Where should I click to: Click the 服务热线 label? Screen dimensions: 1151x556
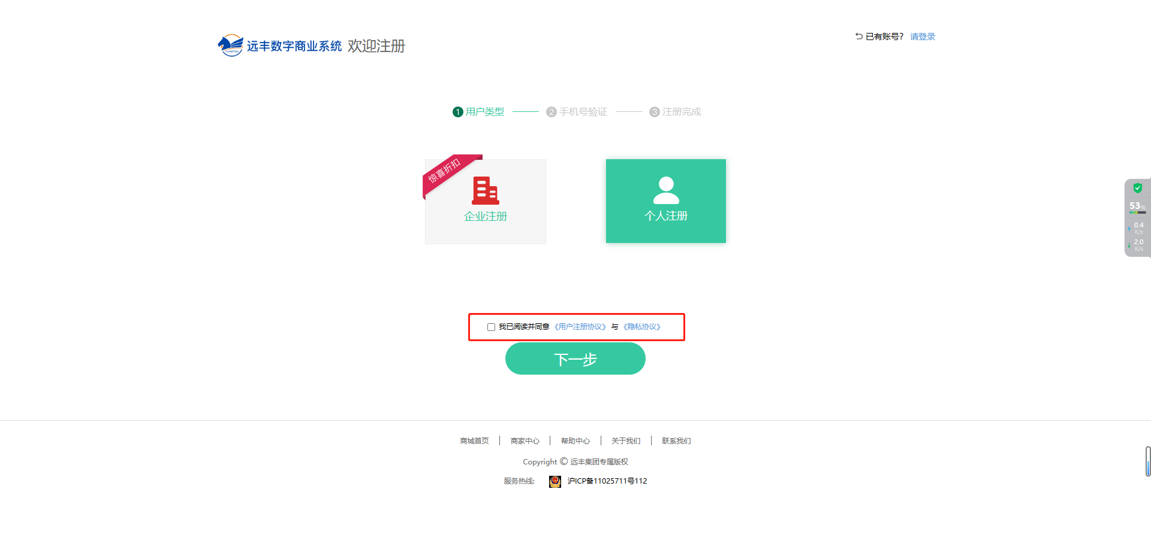pyautogui.click(x=519, y=481)
